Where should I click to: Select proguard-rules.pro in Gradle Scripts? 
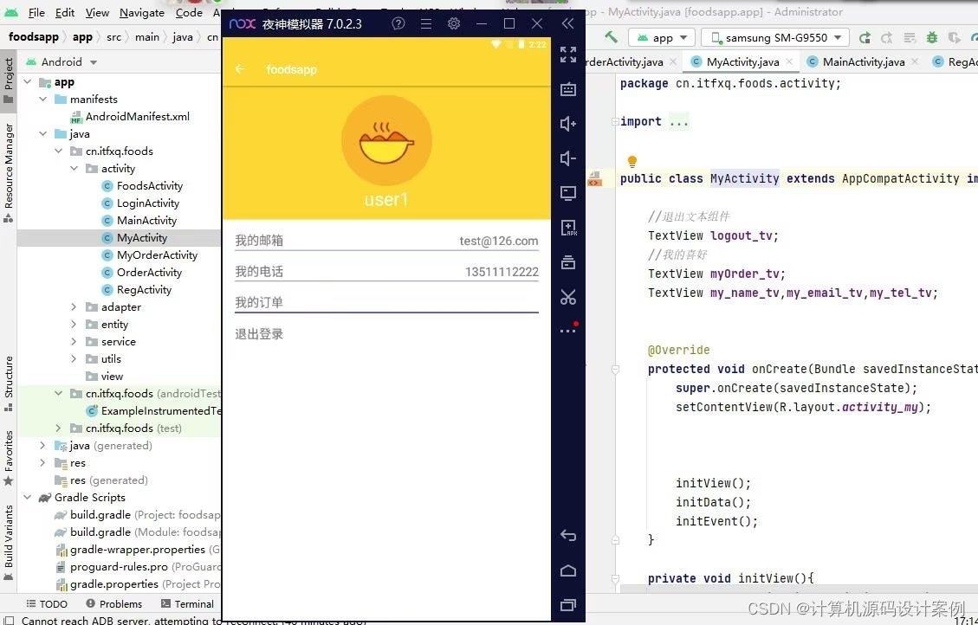click(x=119, y=567)
